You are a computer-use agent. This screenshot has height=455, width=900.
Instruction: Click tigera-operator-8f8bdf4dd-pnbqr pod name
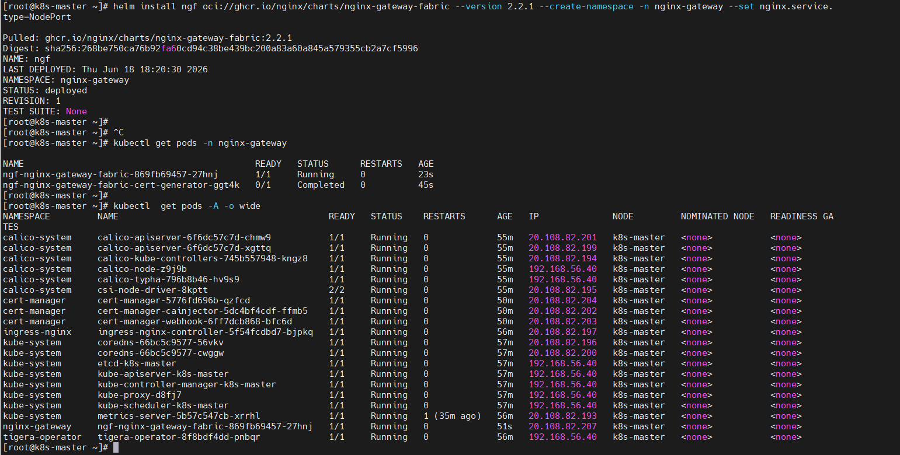click(x=179, y=437)
